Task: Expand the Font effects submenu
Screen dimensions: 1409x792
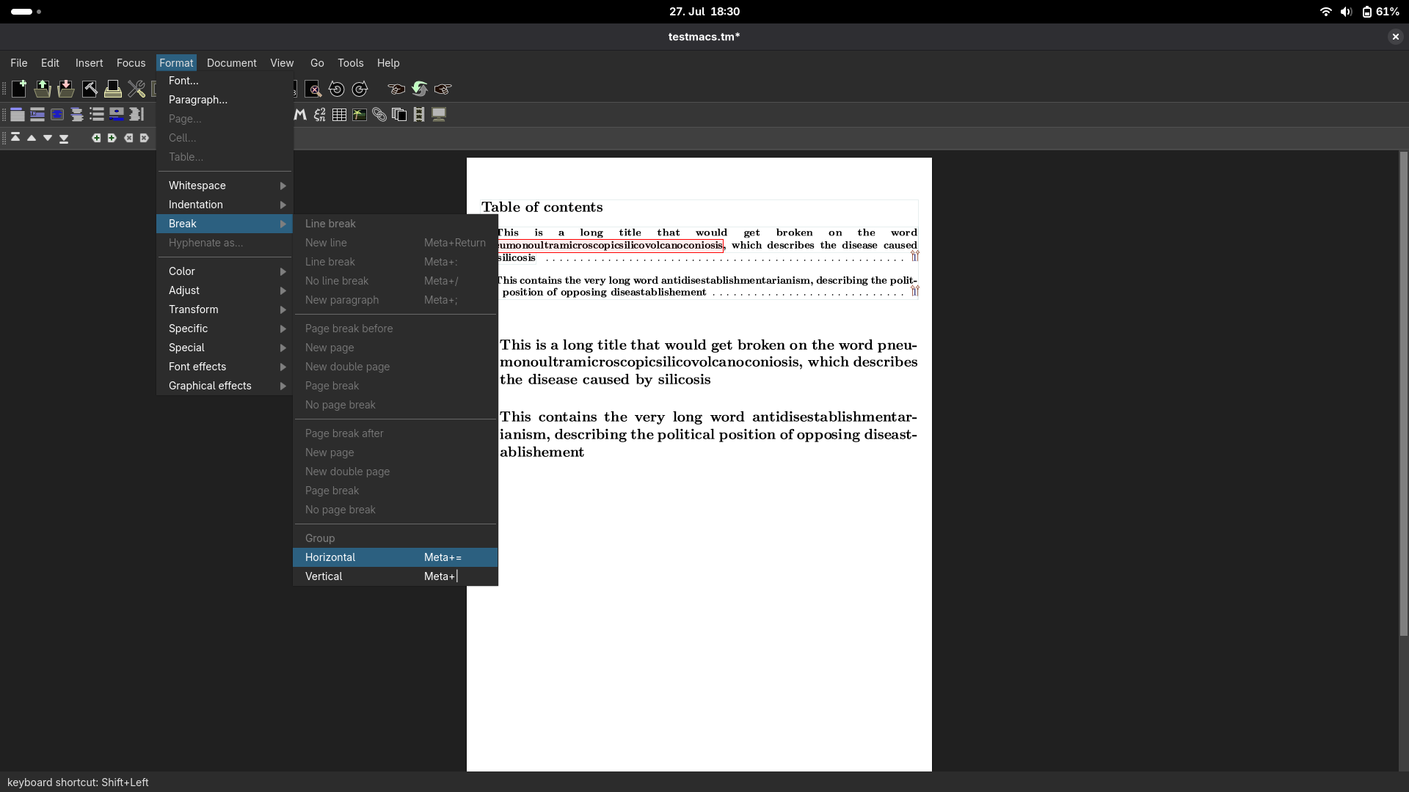Action: pos(225,367)
